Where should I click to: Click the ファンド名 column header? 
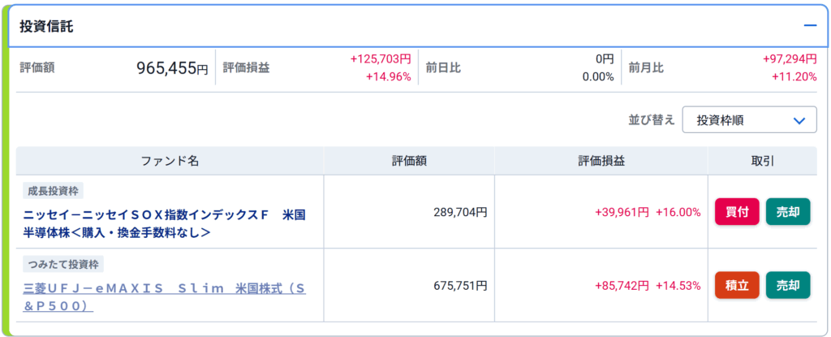click(x=170, y=162)
